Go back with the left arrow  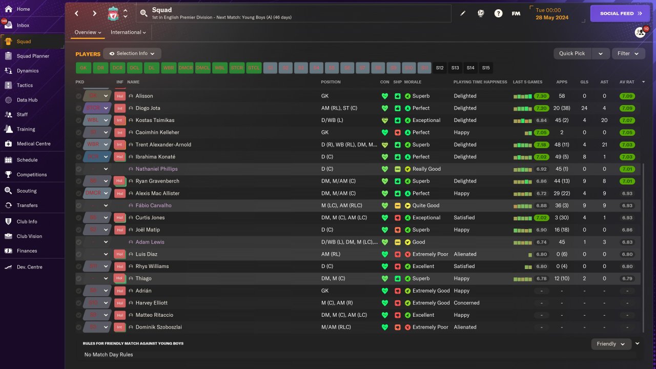(77, 13)
